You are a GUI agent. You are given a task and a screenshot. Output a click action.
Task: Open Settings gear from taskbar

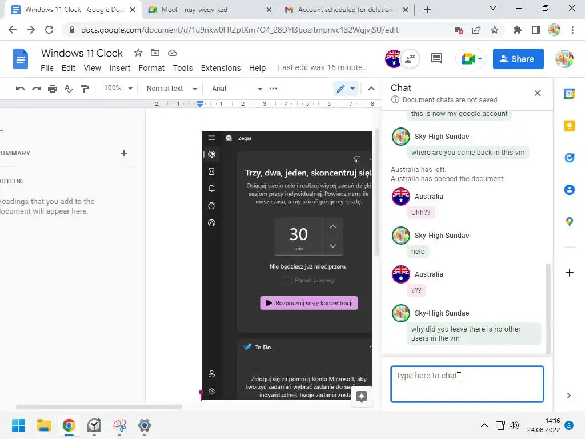(x=145, y=425)
